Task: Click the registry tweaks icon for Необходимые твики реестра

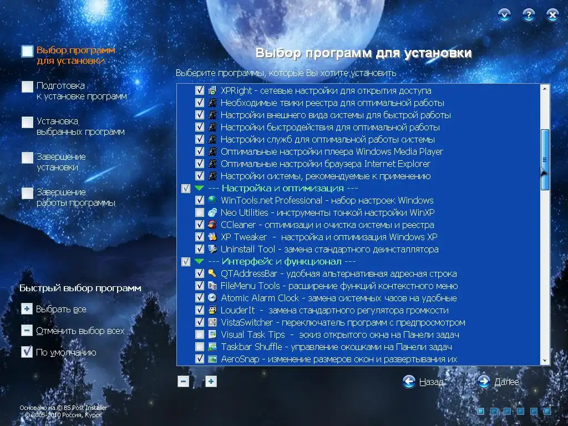Action: 212,103
